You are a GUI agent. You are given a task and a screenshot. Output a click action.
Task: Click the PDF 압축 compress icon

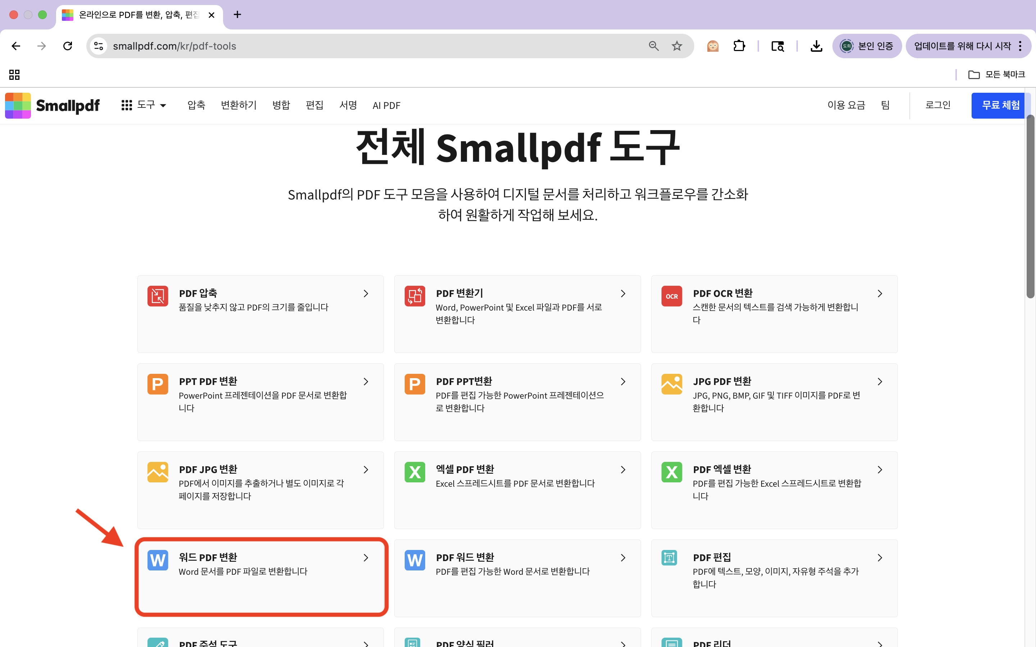pos(158,296)
